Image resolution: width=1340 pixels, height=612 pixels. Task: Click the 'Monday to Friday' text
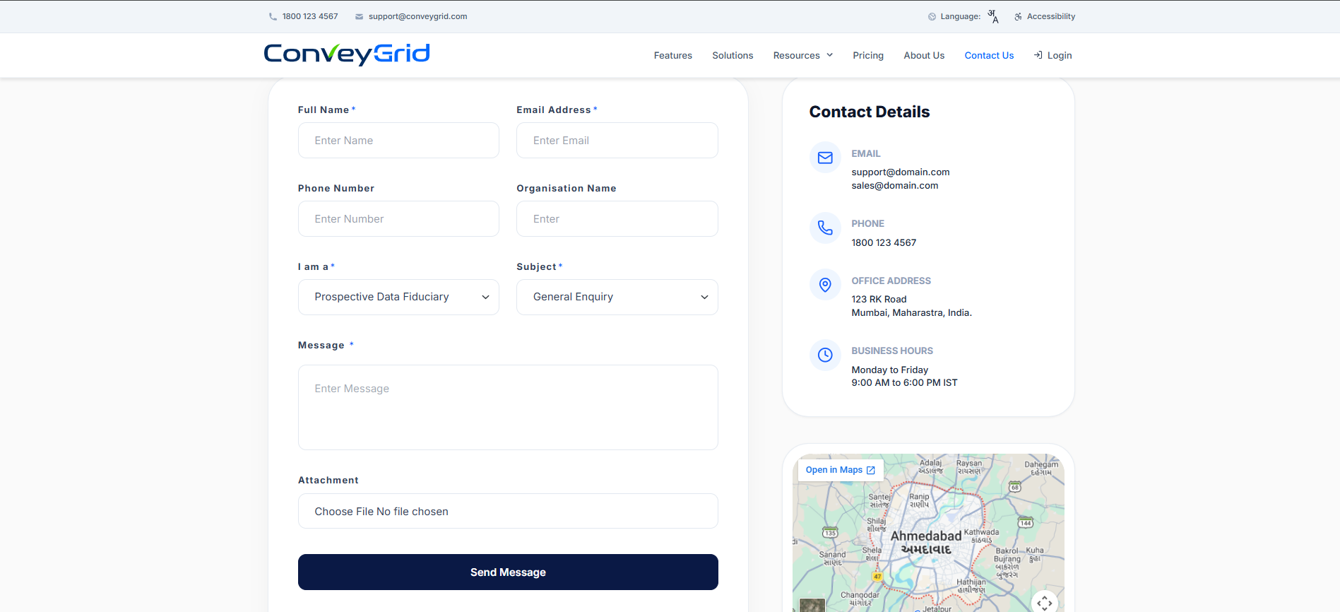coord(890,370)
